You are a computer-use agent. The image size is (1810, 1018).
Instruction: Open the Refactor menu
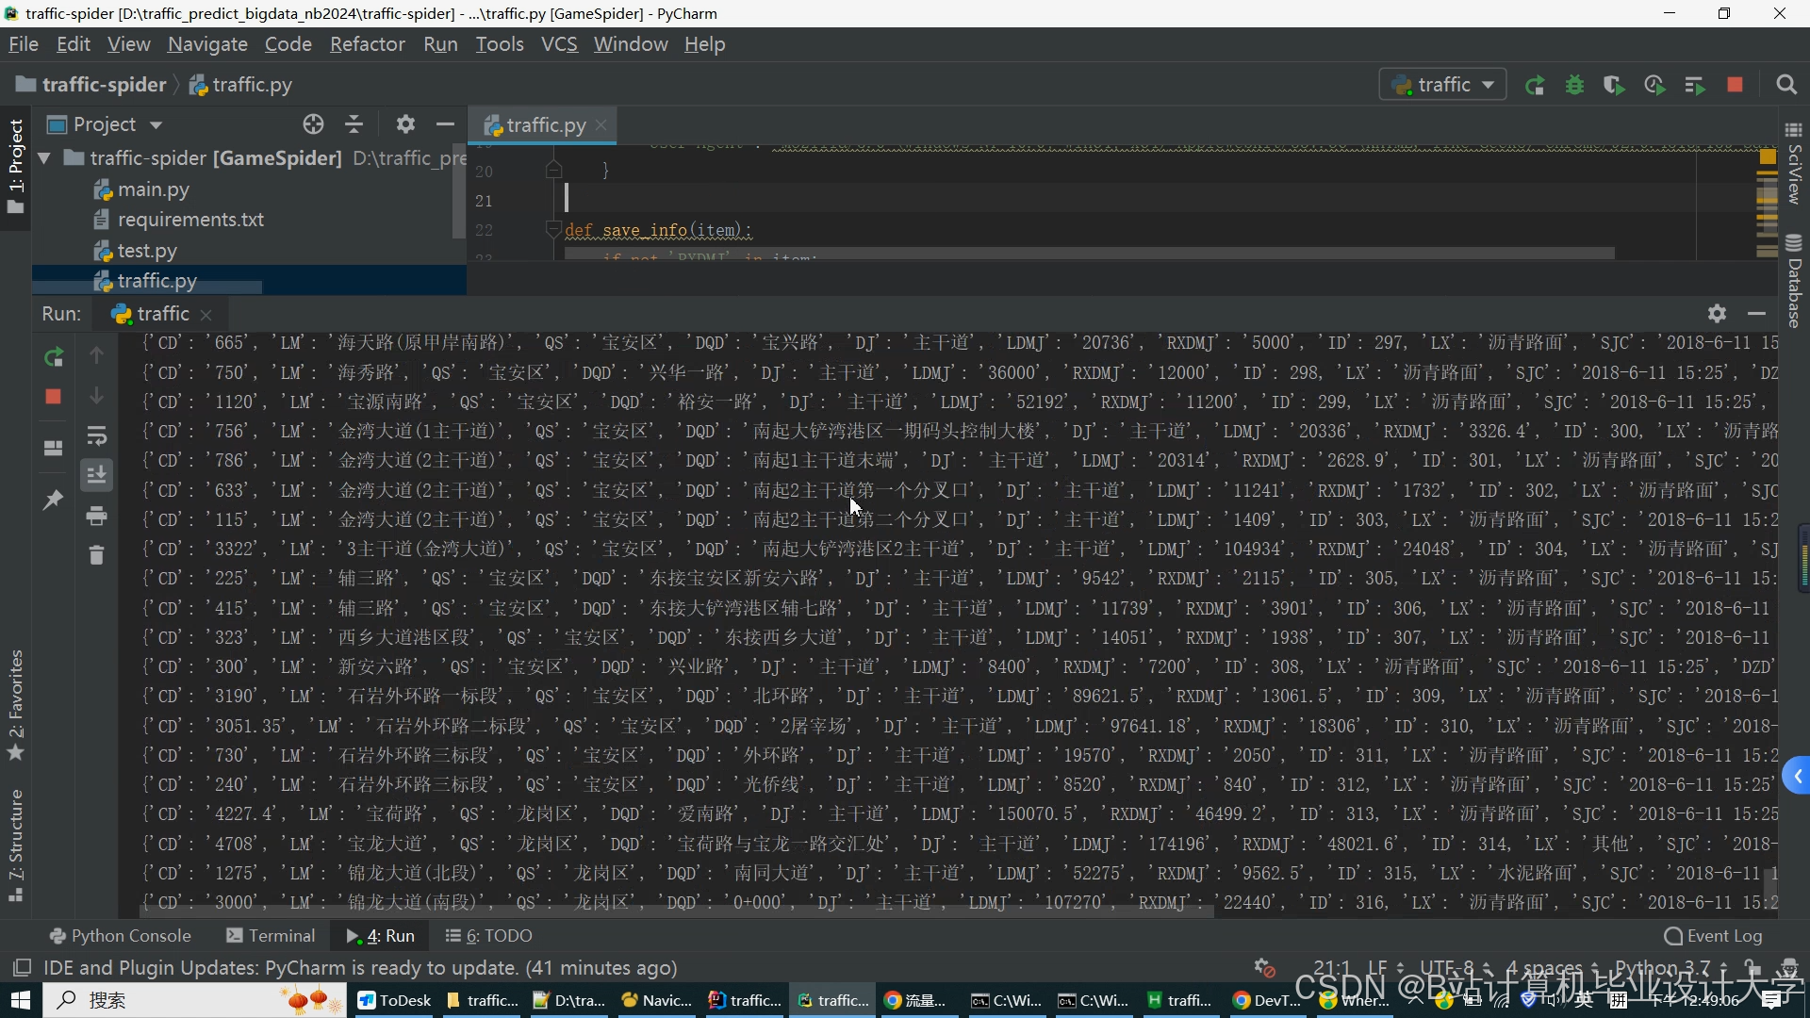tap(367, 44)
